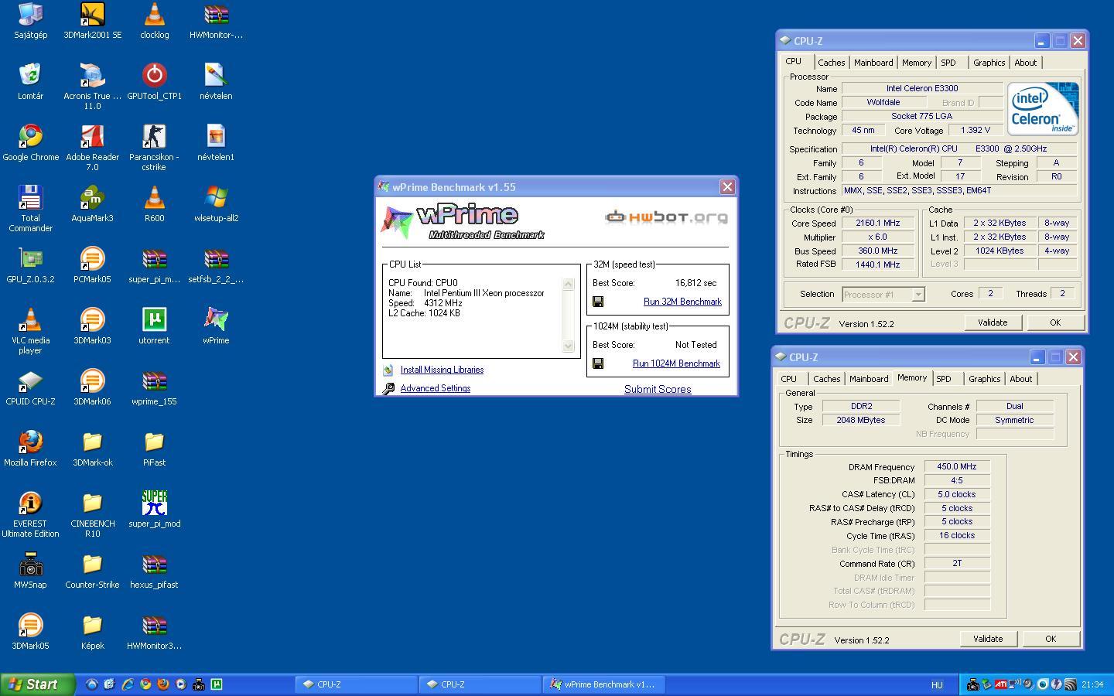Screen dimensions: 1114x696
Task: Click scroll up arrow in CPU List
Action: click(568, 284)
